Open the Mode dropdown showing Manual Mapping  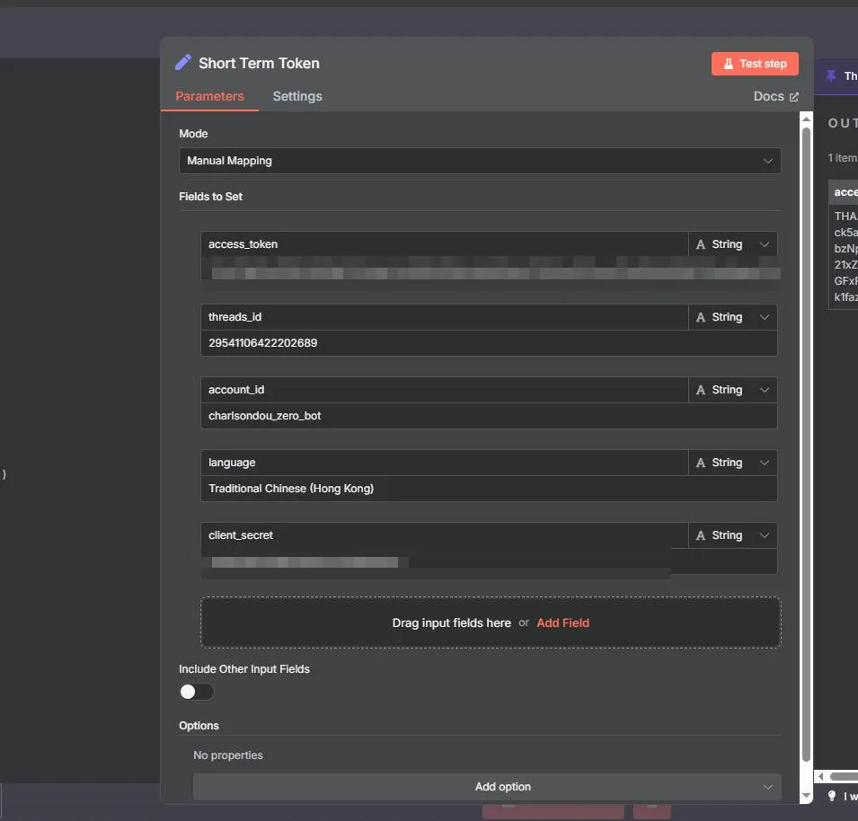(x=480, y=161)
